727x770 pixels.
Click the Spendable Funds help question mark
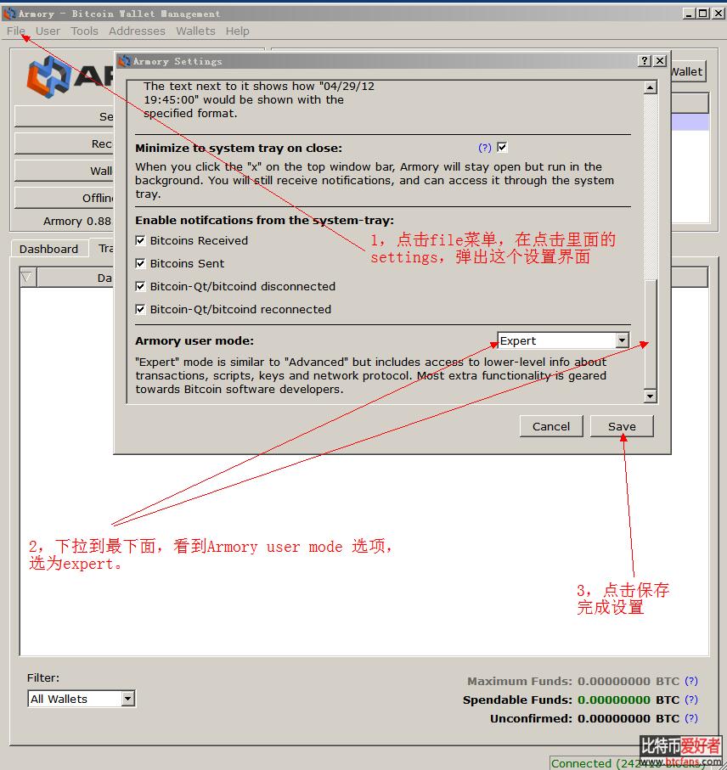[691, 700]
